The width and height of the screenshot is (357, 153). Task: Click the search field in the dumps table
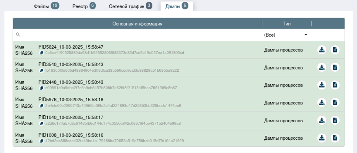(x=137, y=35)
